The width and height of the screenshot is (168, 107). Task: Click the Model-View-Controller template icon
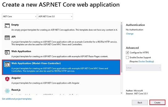(7, 64)
